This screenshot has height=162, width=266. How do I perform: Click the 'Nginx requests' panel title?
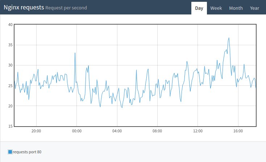click(24, 8)
